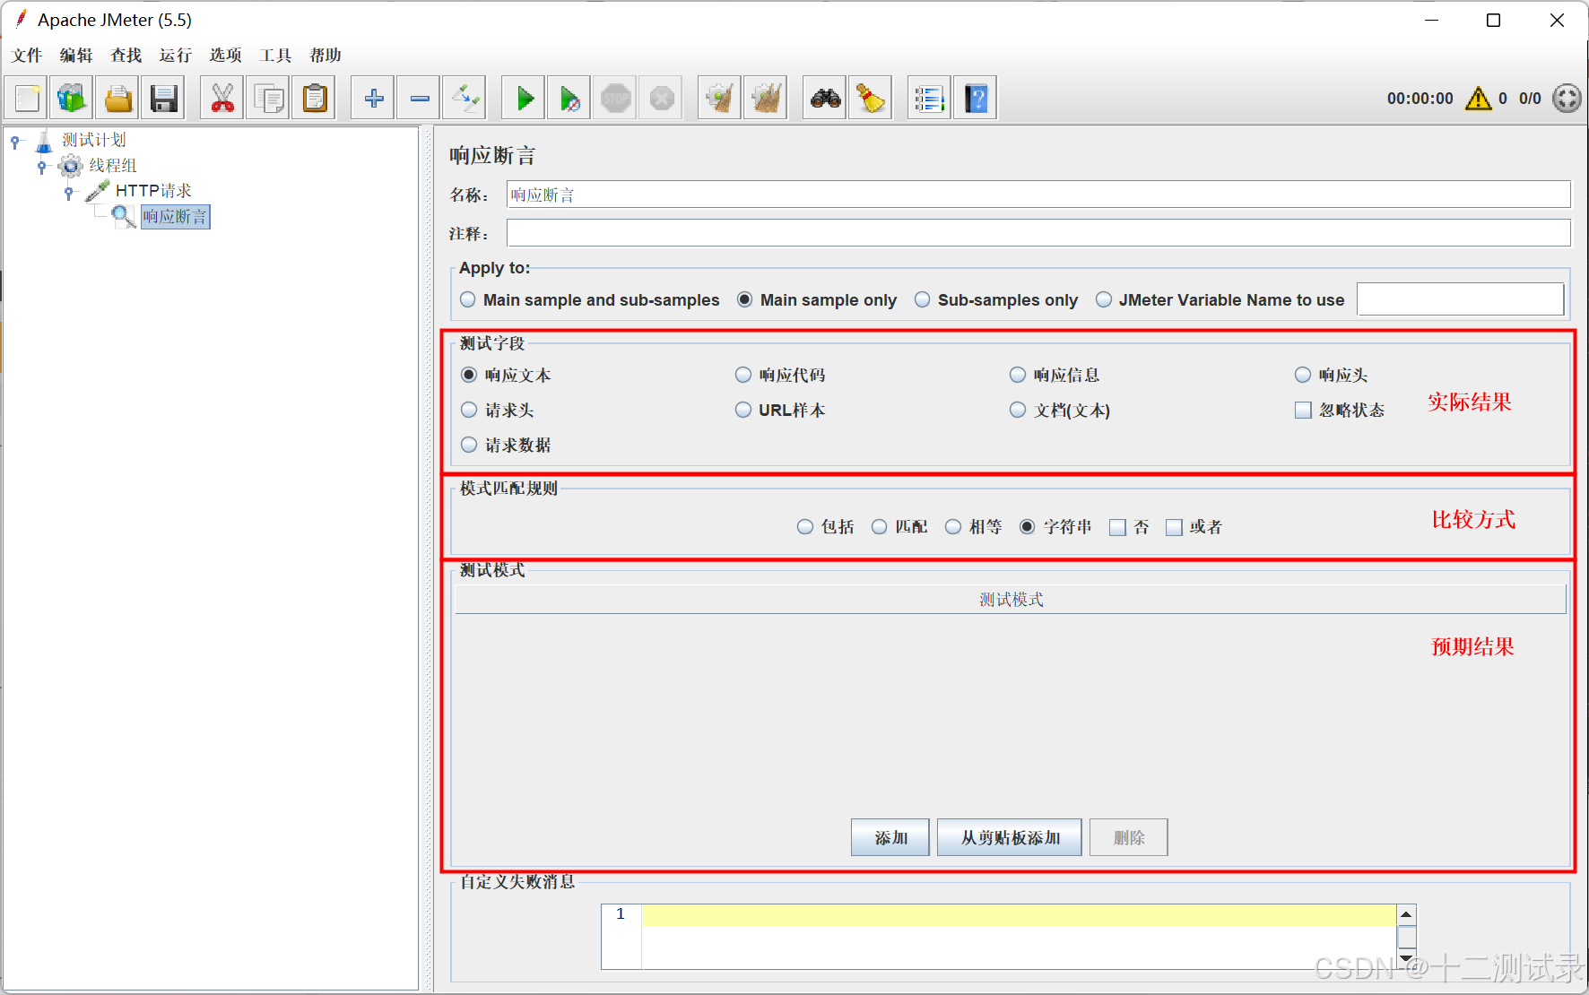
Task: Start the test with green play icon
Action: point(524,98)
